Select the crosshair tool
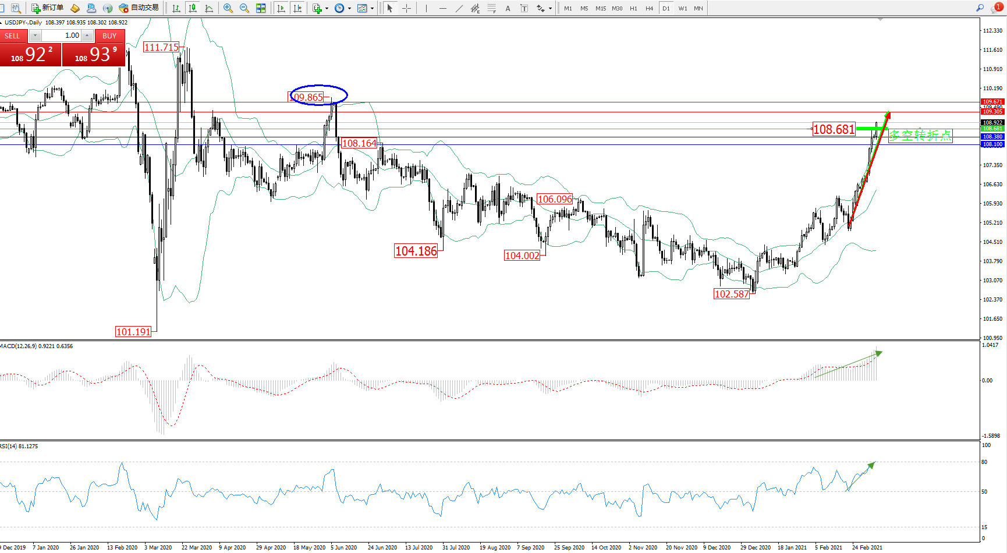 pyautogui.click(x=406, y=8)
